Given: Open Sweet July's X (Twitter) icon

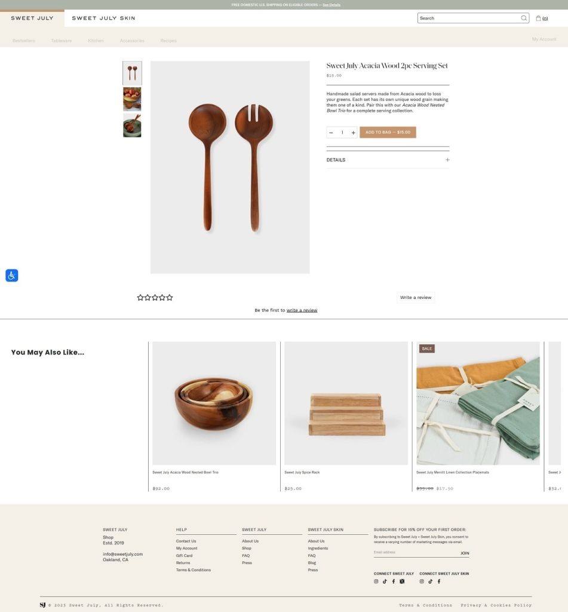Looking at the screenshot, I should coord(402,581).
